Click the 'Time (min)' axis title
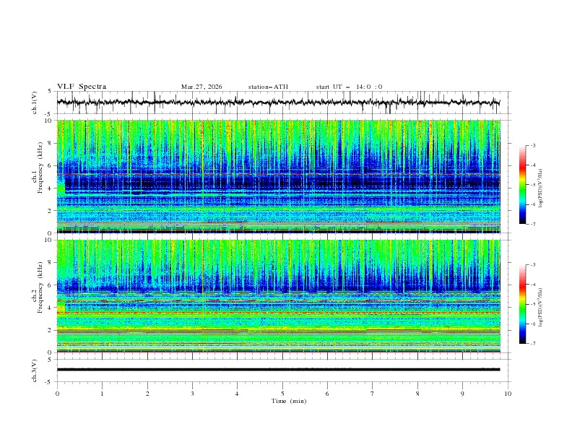 click(289, 401)
